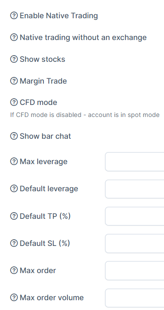
Task: Show help for Default leverage
Action: pyautogui.click(x=14, y=189)
